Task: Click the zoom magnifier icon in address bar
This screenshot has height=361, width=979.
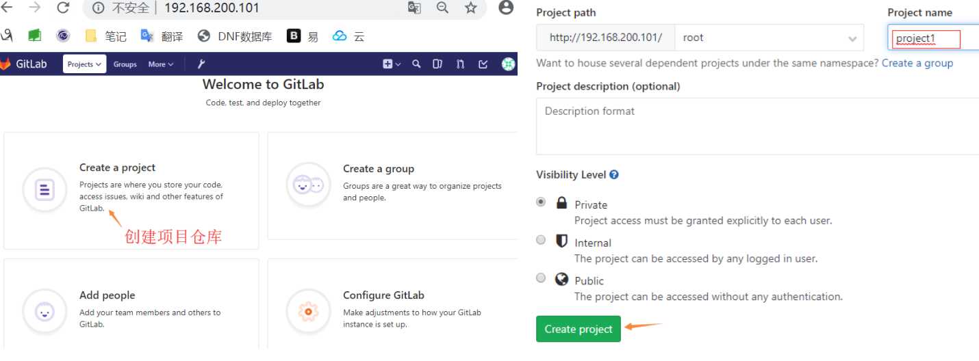Action: (x=442, y=8)
